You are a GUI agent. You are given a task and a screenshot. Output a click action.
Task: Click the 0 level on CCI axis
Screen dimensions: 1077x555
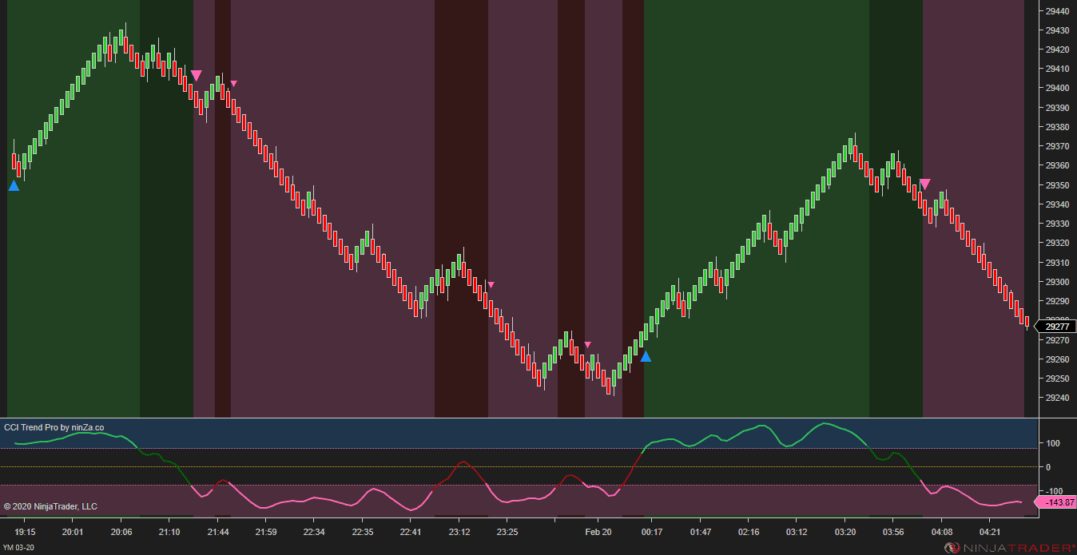1048,467
